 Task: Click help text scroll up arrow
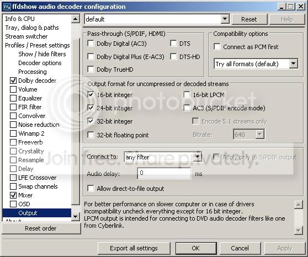tap(299, 205)
